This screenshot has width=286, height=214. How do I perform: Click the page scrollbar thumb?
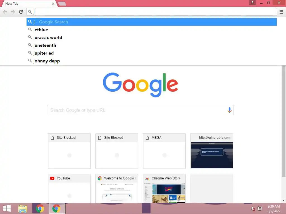click(x=283, y=121)
